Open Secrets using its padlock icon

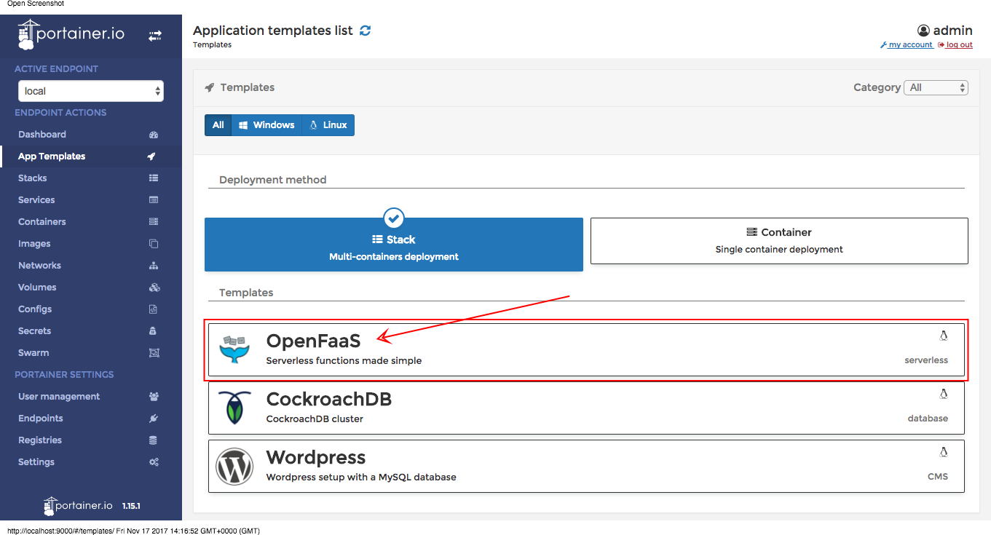154,330
